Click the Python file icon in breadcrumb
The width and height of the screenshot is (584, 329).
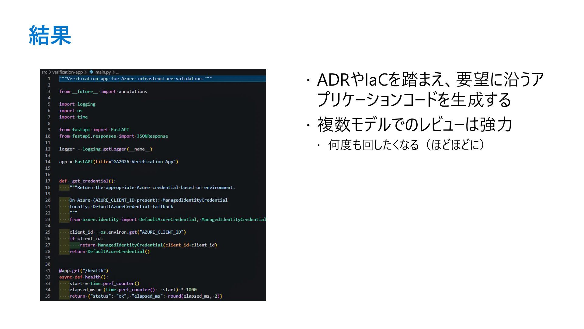click(91, 72)
